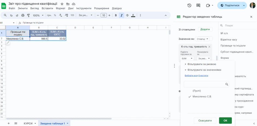Open version history clock icon
257x126 pixels.
(189, 5)
